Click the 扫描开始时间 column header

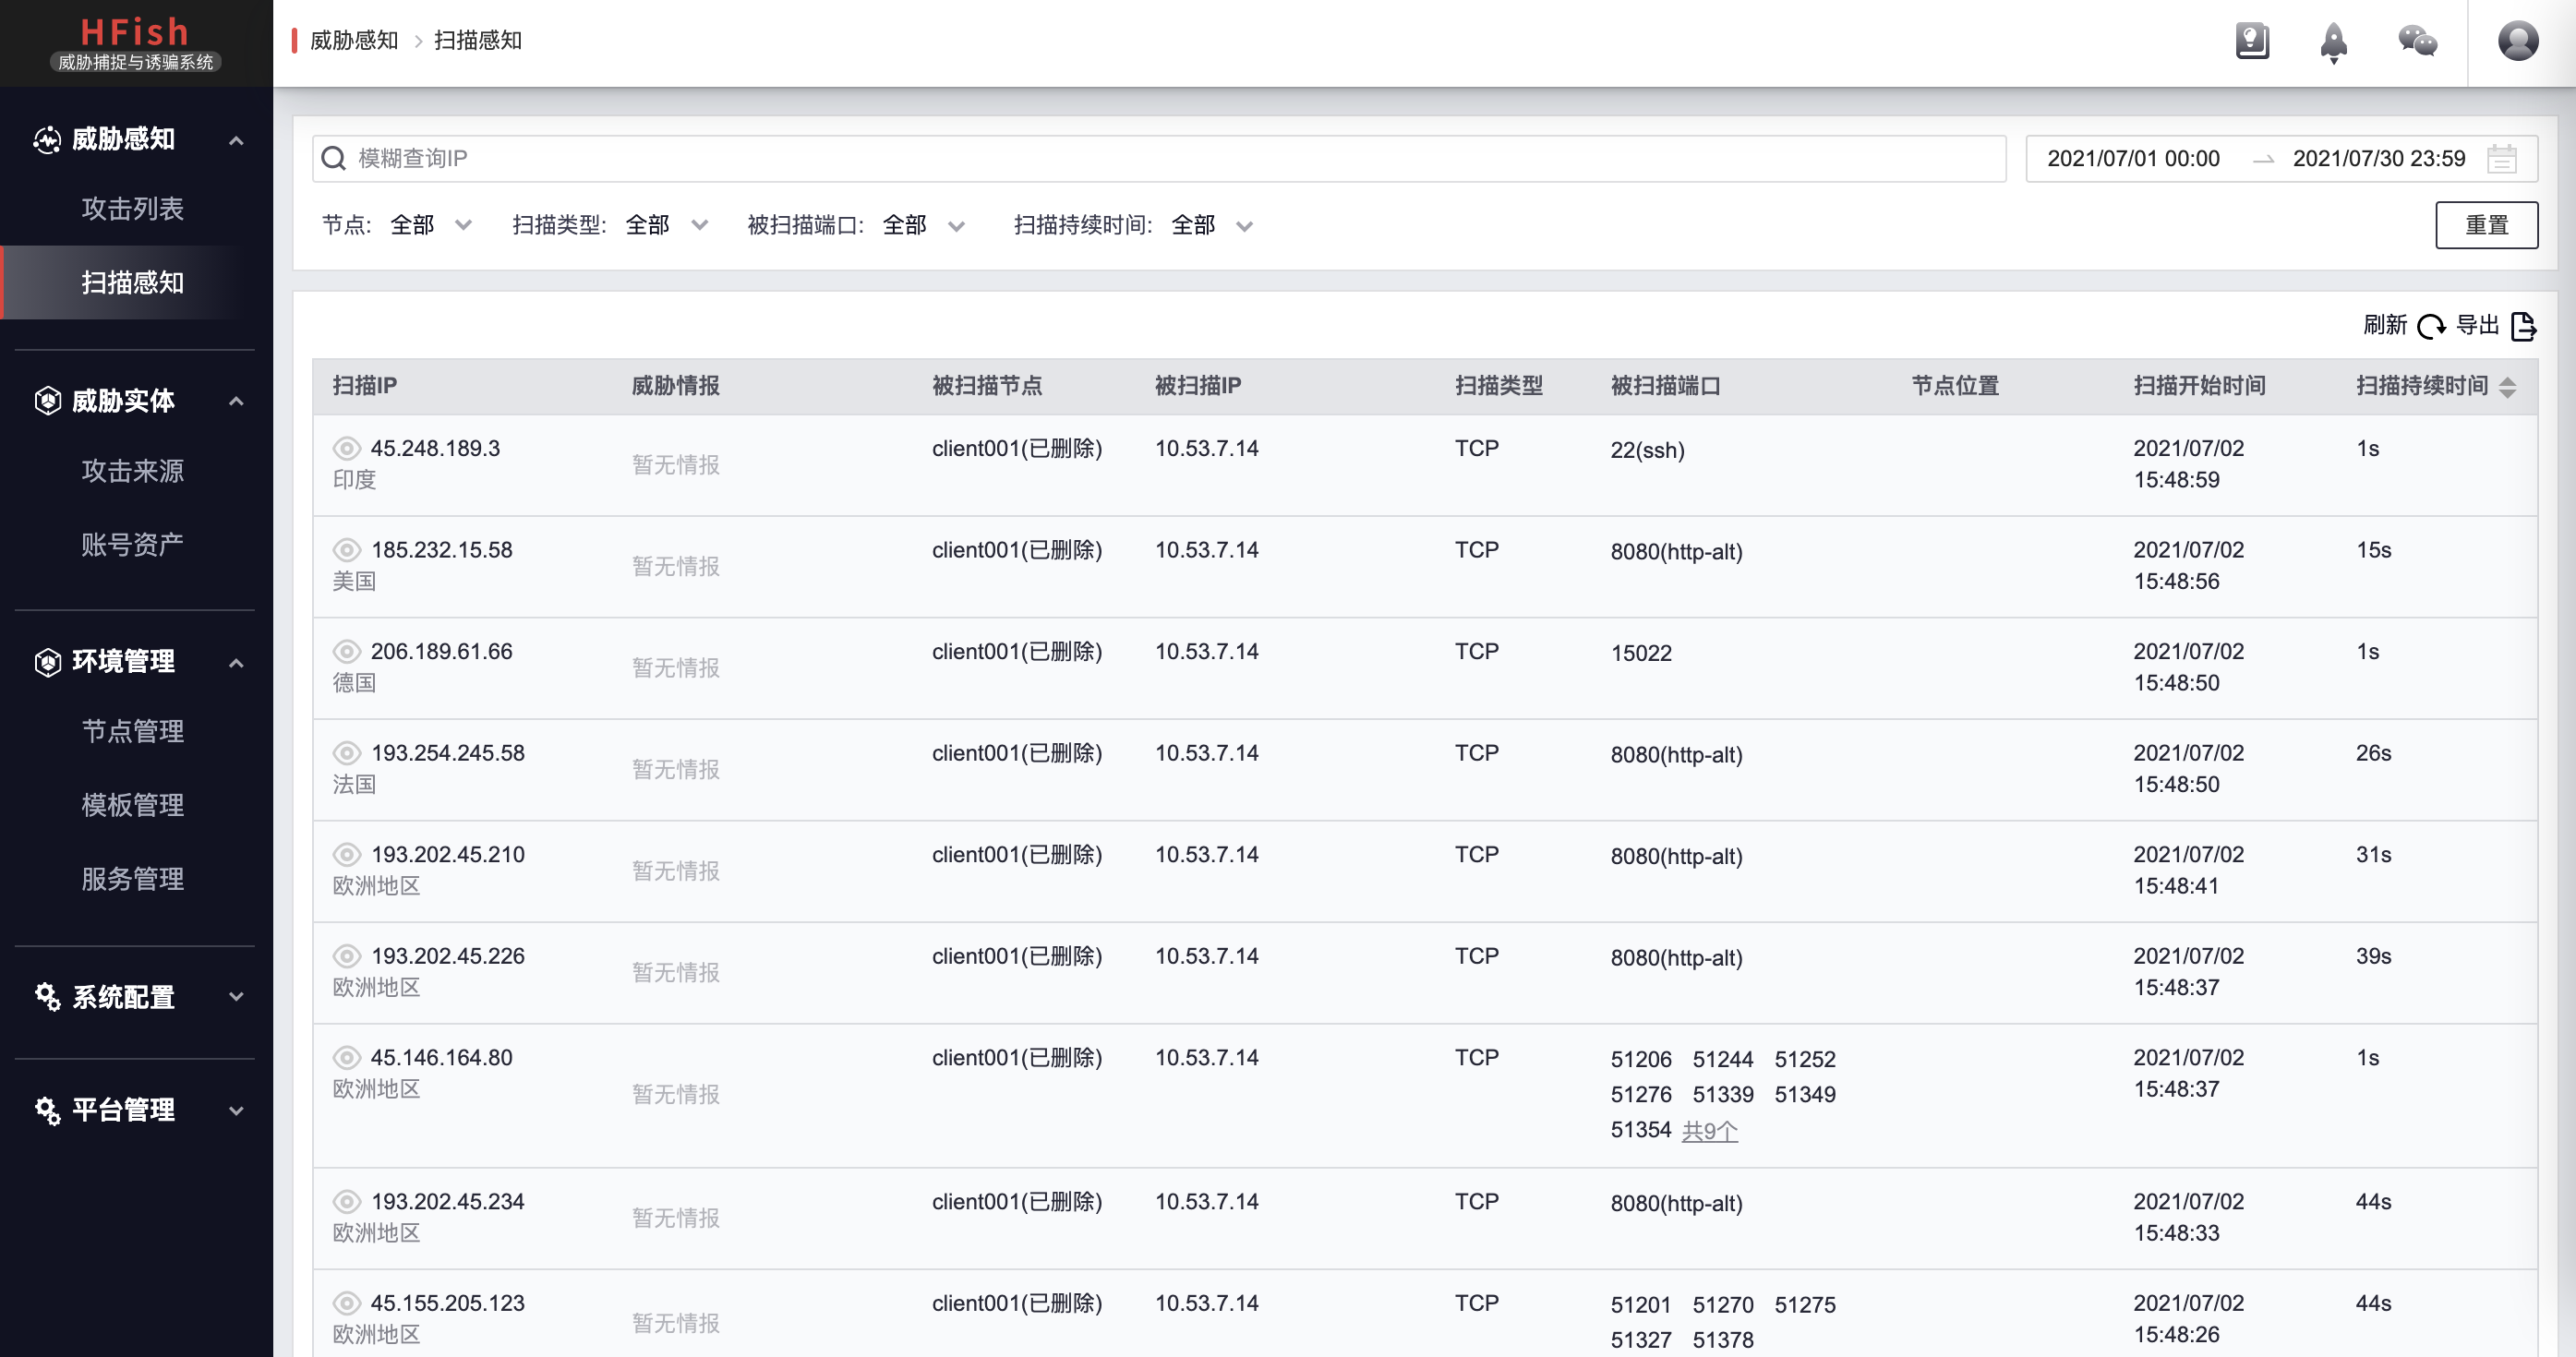click(x=2199, y=386)
